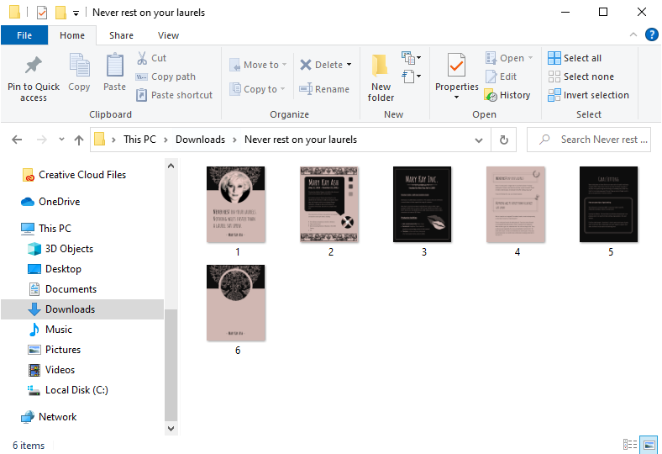662x454 pixels.
Task: Click Select all
Action: [575, 58]
